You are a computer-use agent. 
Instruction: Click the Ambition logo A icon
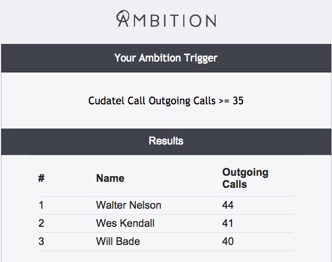pos(123,19)
